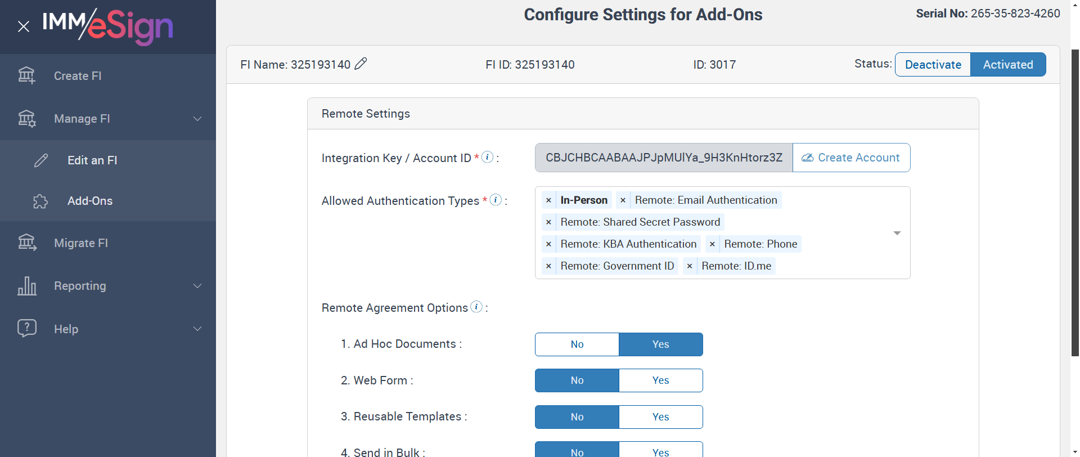This screenshot has height=457, width=1080.
Task: Enable Web Form by selecting Yes
Action: coord(660,380)
